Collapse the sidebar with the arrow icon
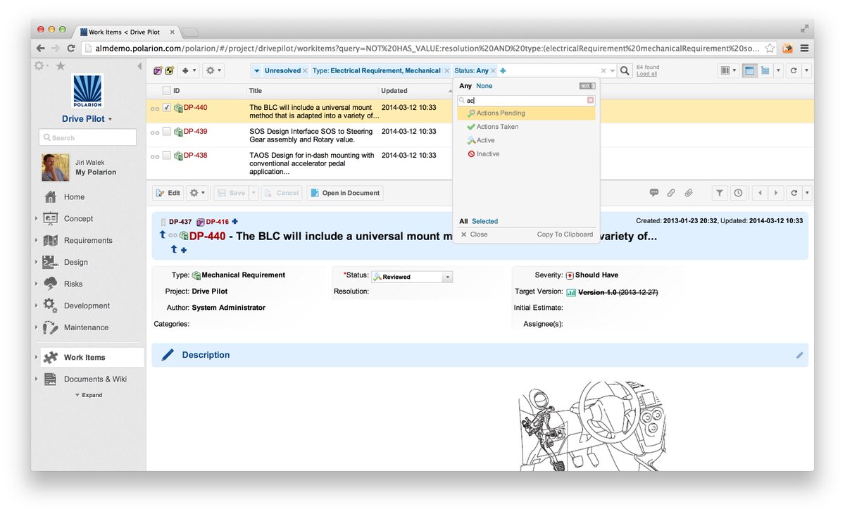 139,66
